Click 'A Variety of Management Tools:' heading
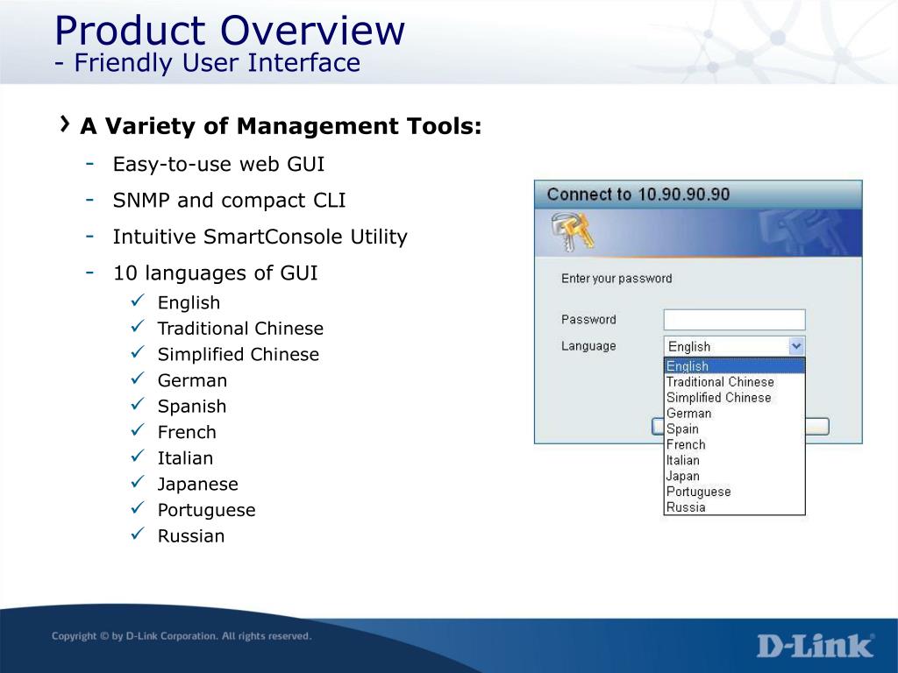The width and height of the screenshot is (898, 673). (x=281, y=126)
